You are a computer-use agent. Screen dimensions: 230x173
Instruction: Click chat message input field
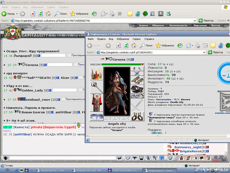tap(62, 158)
